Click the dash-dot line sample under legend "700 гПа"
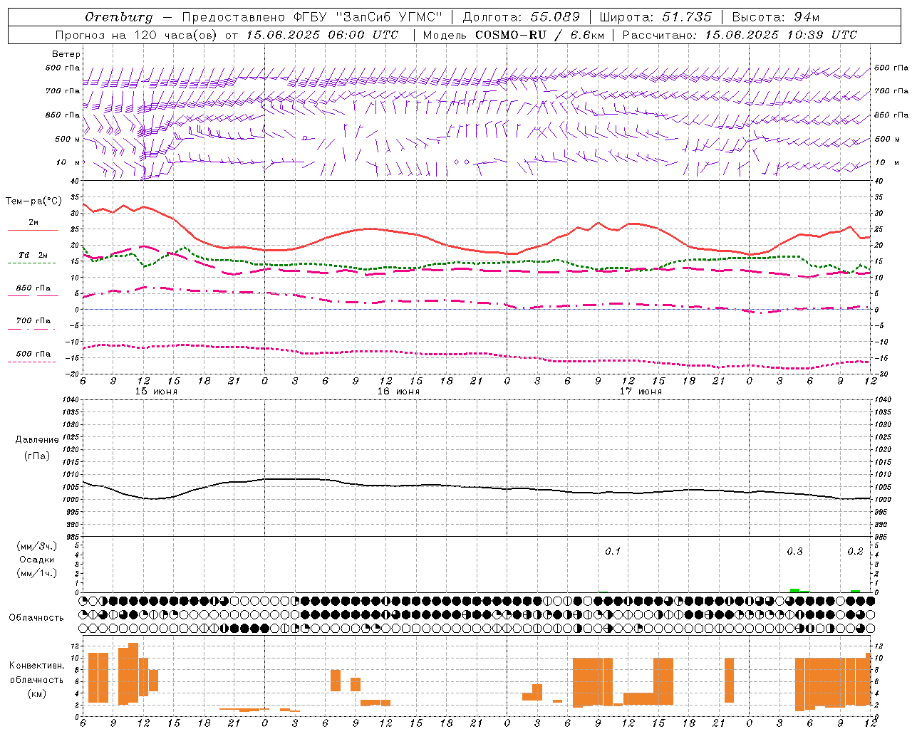The image size is (912, 729). (31, 329)
